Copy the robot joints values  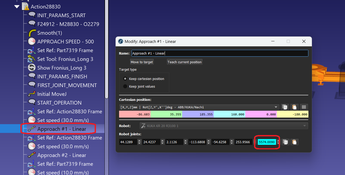[x=285, y=142]
